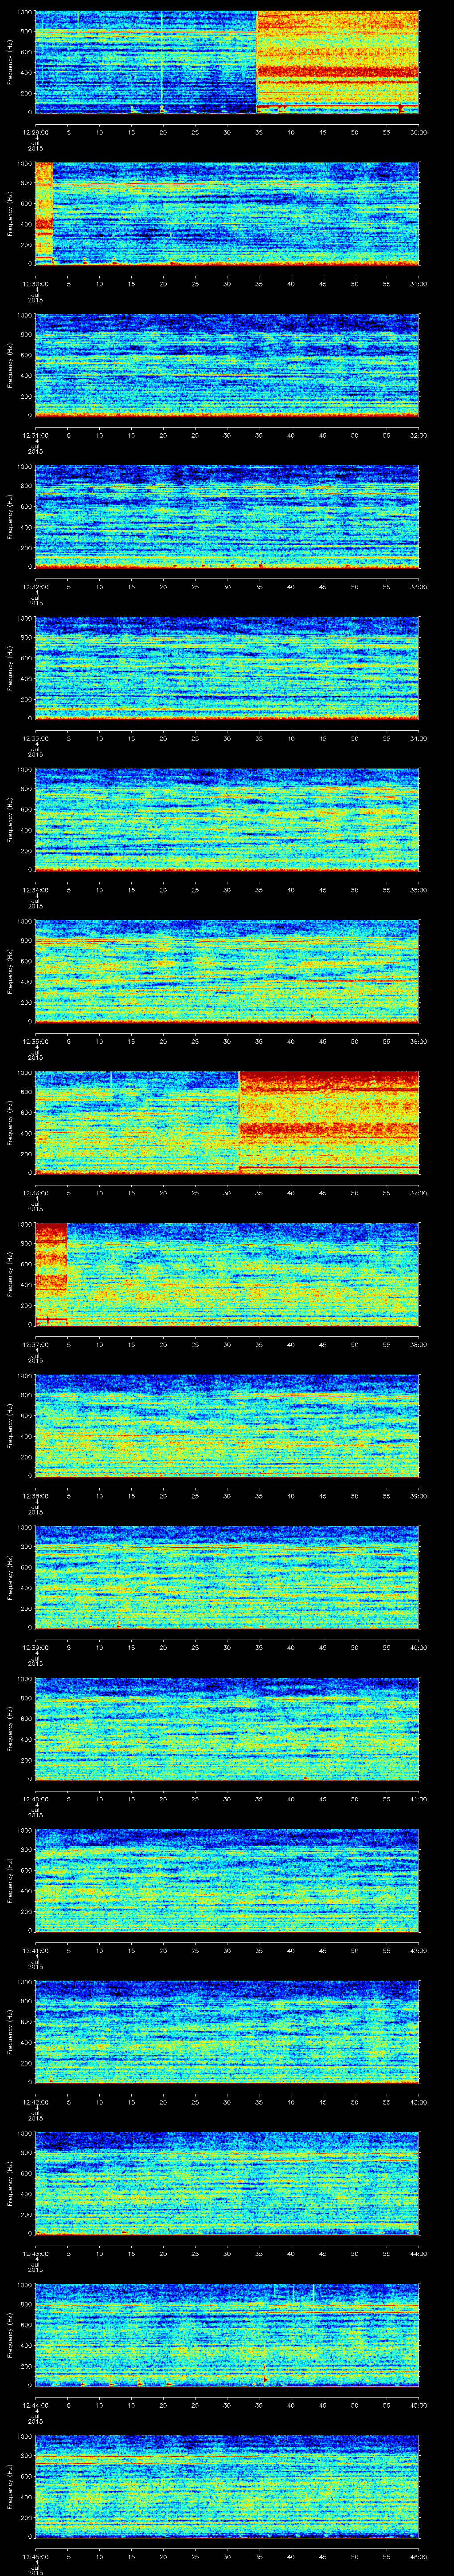Click the 37:00 end time axis label

pos(419,1192)
